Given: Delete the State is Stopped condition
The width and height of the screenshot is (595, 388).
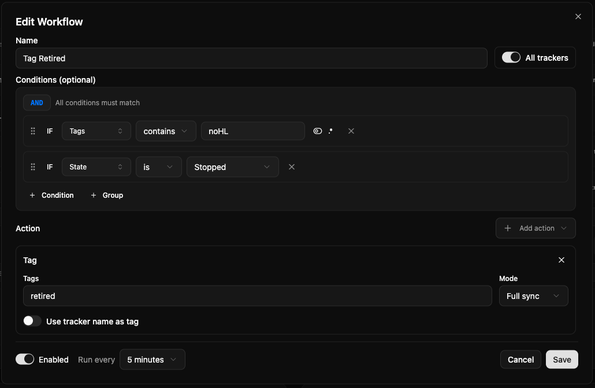Looking at the screenshot, I should [292, 167].
